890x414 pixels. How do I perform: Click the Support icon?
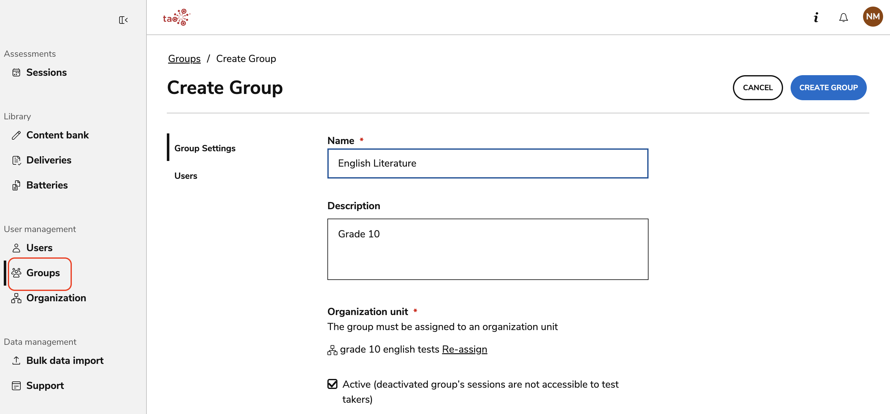(x=16, y=386)
